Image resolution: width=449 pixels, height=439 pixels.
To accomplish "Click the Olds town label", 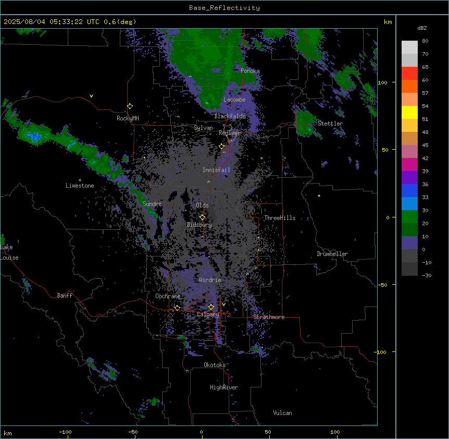I will [202, 205].
